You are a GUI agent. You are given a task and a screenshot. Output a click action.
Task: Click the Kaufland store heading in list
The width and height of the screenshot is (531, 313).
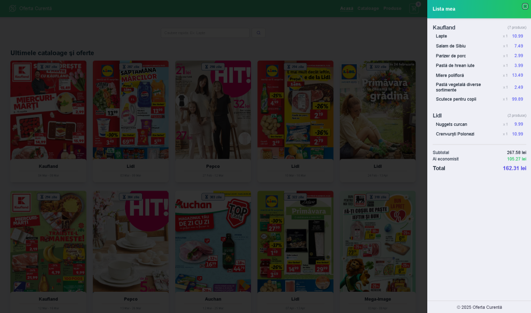(x=444, y=27)
